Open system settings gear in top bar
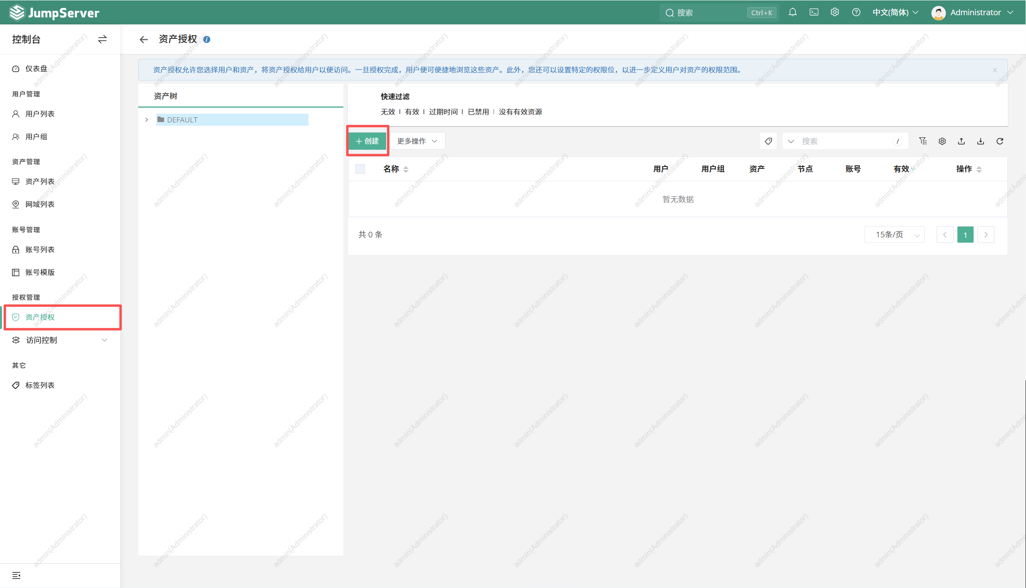Image resolution: width=1026 pixels, height=588 pixels. click(835, 12)
